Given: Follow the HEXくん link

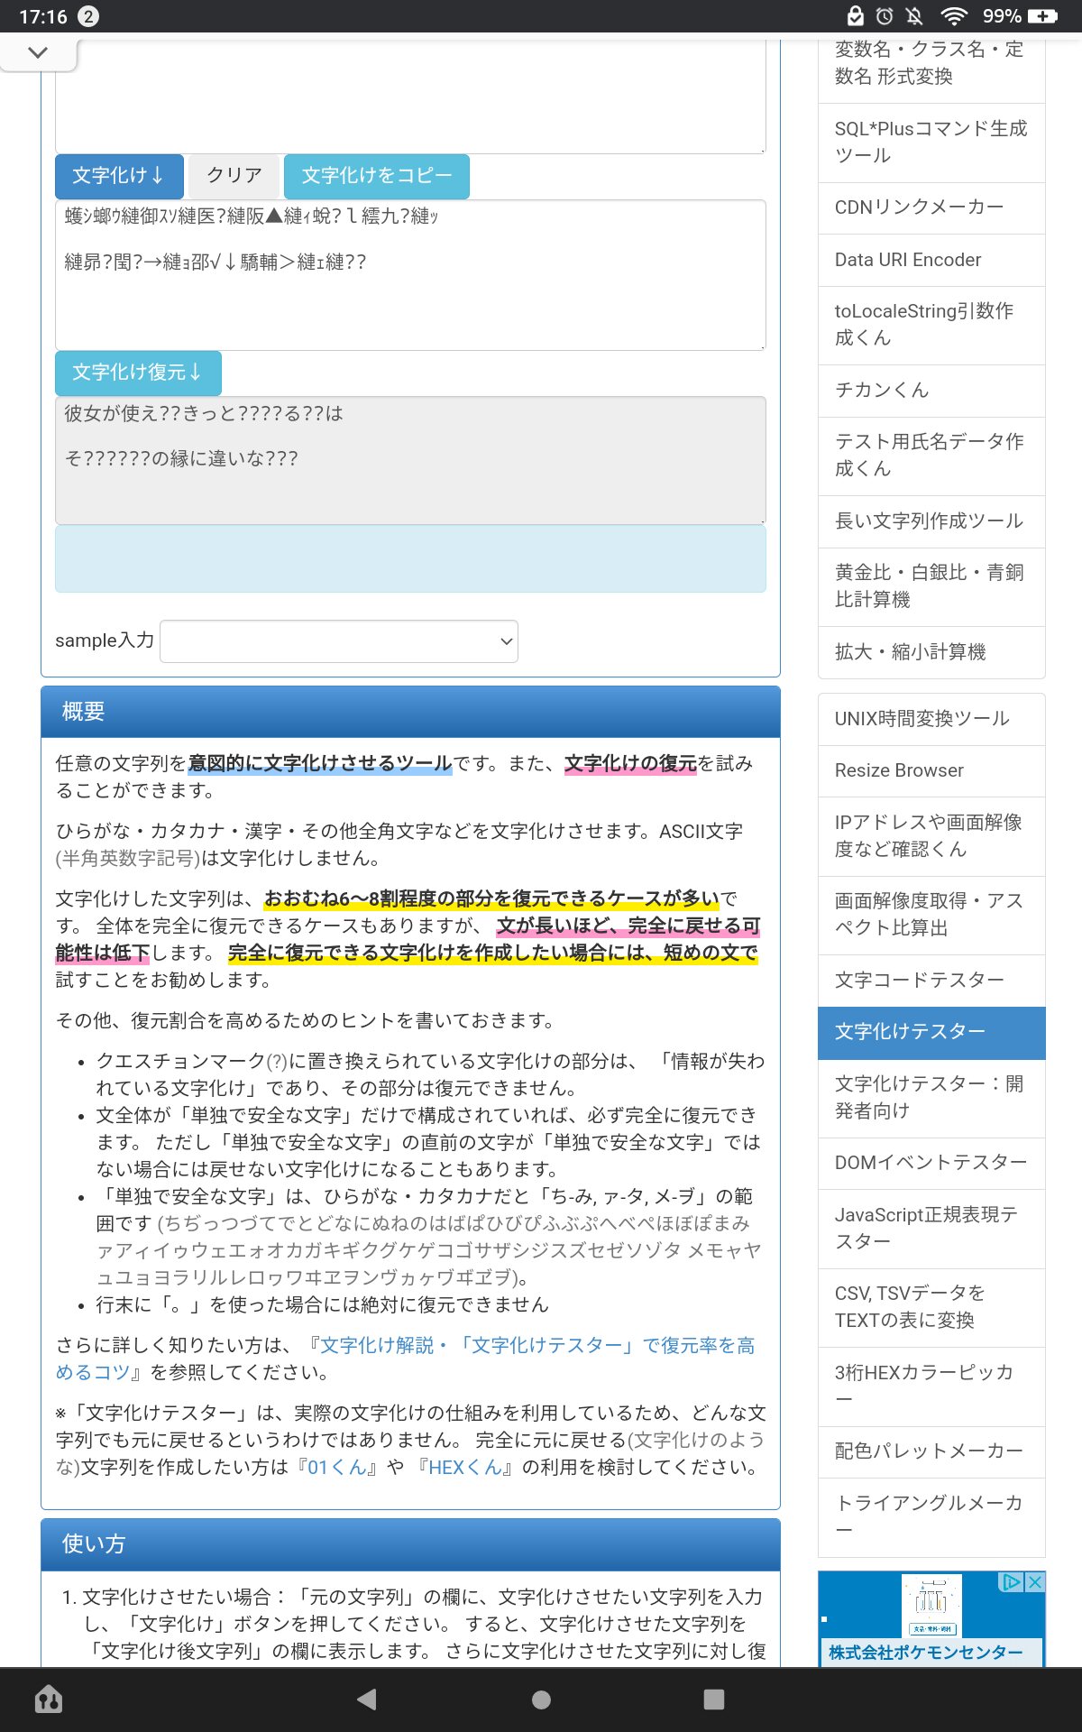Looking at the screenshot, I should pos(464,1468).
